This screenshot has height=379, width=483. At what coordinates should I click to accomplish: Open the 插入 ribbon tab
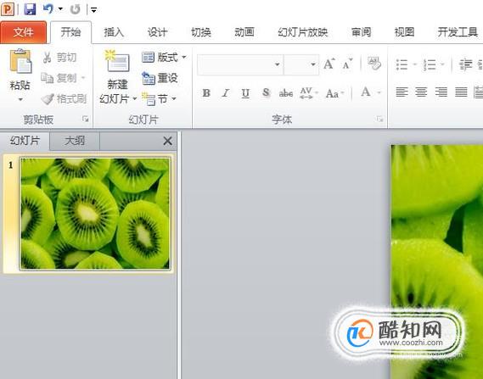pos(114,32)
